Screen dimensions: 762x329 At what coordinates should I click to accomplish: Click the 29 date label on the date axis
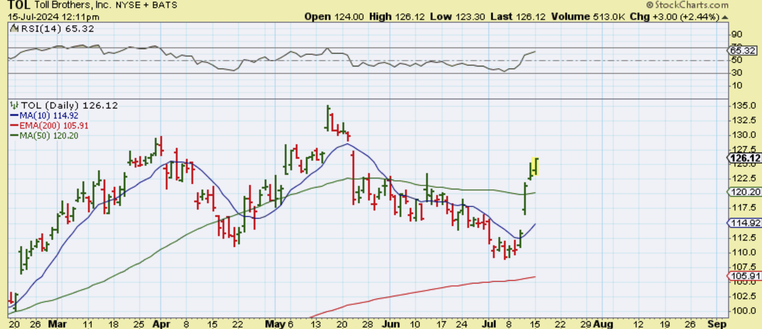pyautogui.click(x=586, y=324)
